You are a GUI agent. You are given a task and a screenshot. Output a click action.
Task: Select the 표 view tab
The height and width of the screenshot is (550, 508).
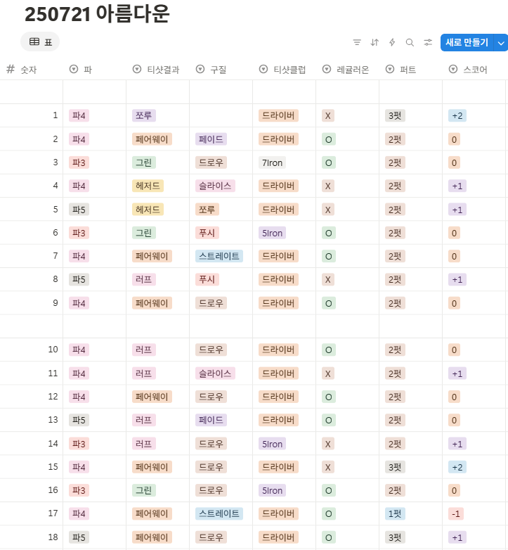(x=40, y=41)
